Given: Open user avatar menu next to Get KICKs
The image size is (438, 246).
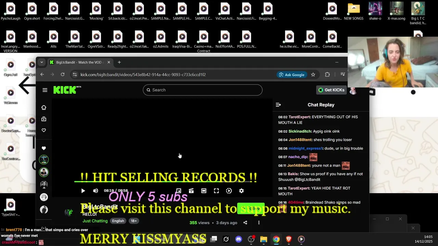Looking at the screenshot, I should pyautogui.click(x=353, y=90).
